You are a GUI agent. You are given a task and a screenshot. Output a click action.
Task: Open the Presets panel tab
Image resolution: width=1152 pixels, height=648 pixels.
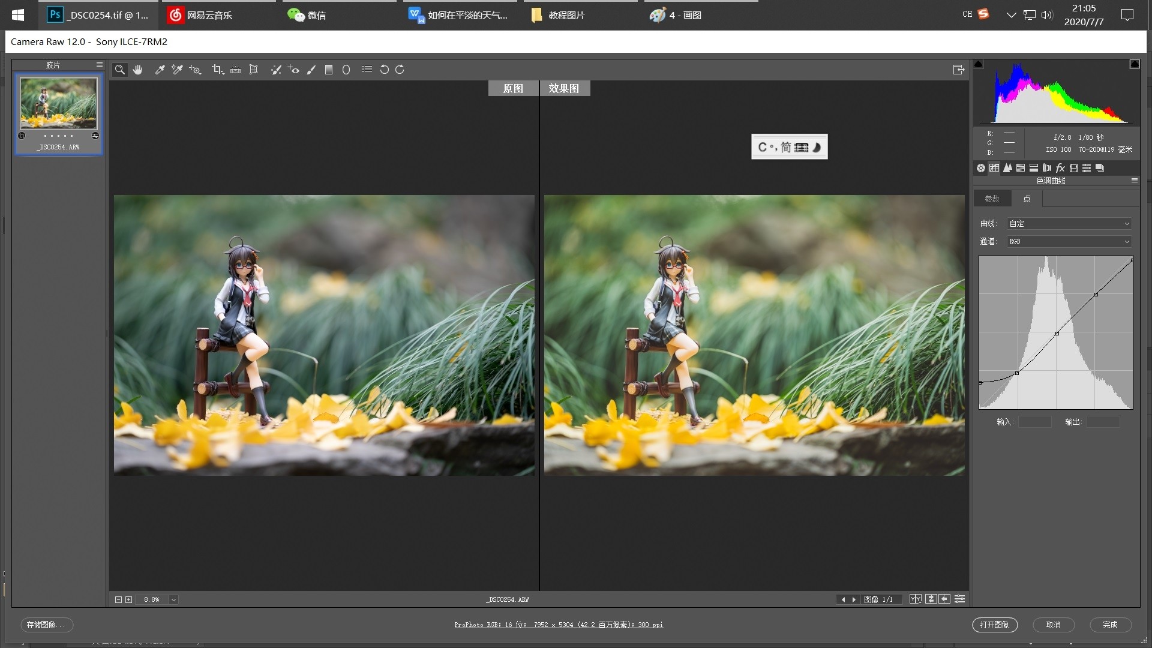[x=1087, y=168]
